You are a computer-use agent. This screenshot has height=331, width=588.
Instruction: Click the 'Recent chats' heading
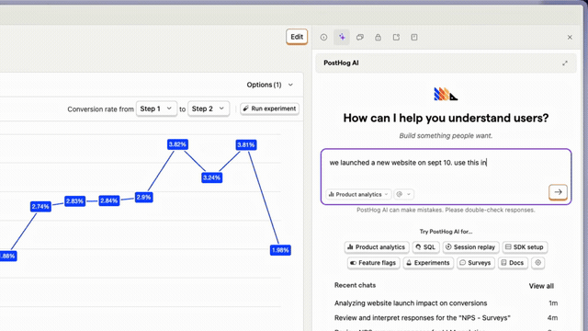355,285
